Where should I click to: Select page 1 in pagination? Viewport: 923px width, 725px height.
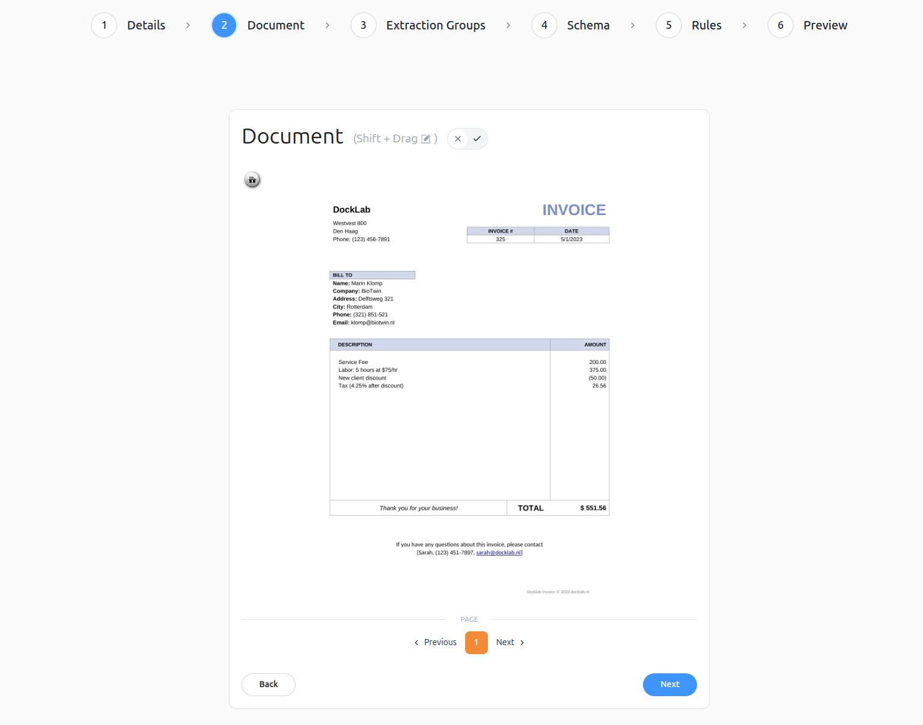(476, 642)
